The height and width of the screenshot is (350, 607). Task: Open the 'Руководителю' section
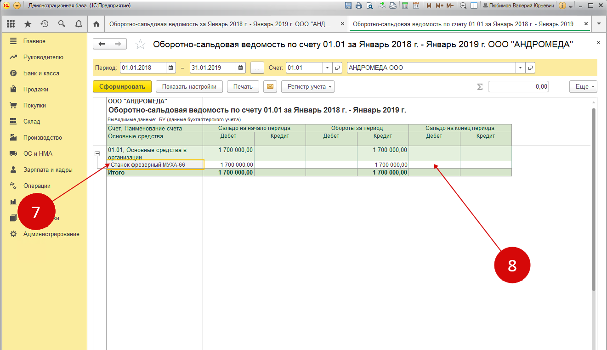click(43, 57)
